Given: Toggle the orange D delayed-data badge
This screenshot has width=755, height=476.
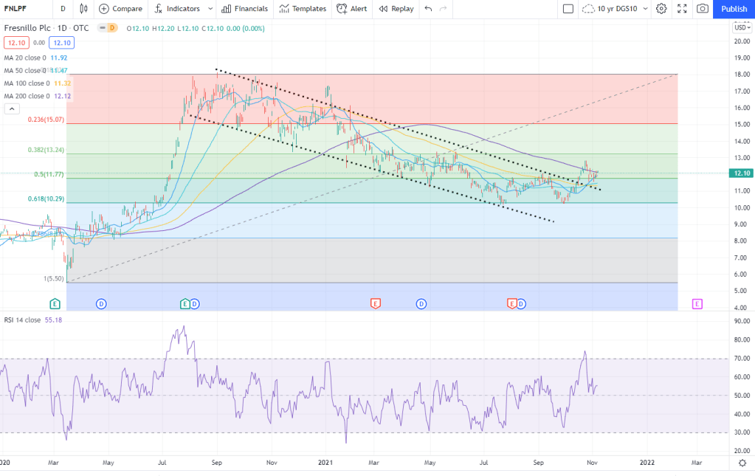Looking at the screenshot, I should (112, 28).
